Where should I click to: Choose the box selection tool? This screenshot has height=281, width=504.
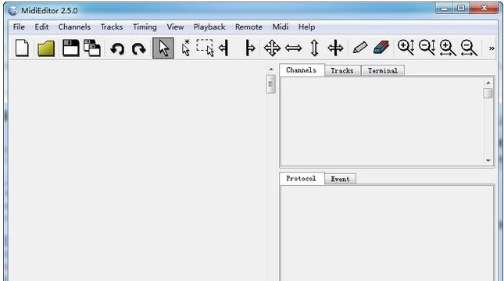pyautogui.click(x=206, y=48)
